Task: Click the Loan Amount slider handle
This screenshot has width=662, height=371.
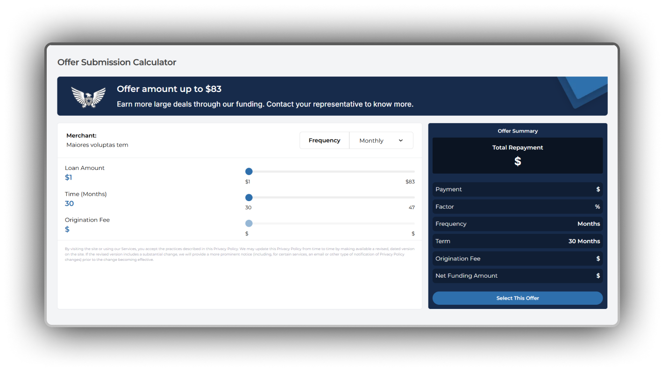Action: pos(249,172)
